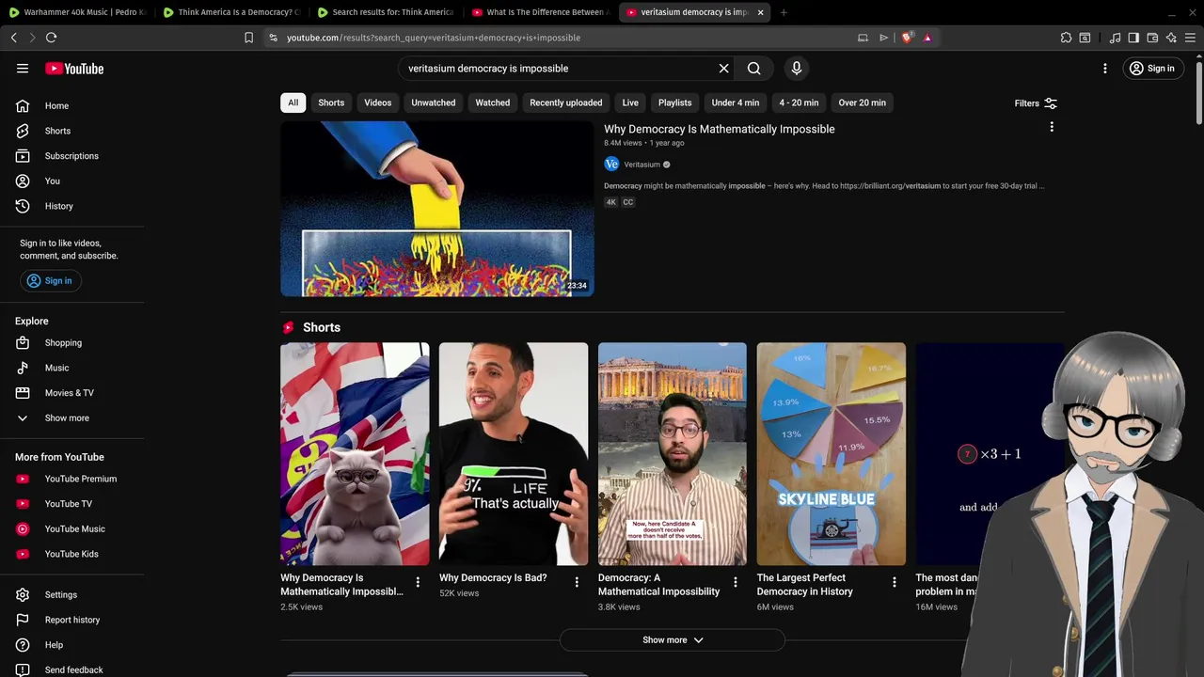
Task: Open Brave Rewards triangle icon
Action: coord(927,38)
